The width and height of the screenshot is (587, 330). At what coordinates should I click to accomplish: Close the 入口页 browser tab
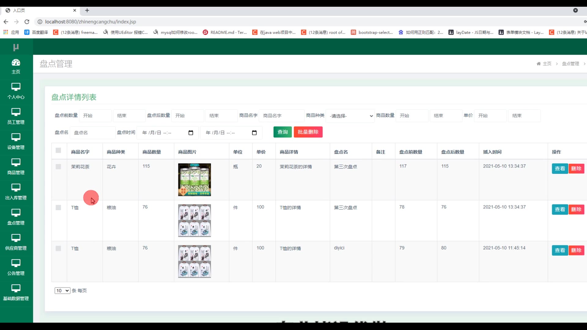click(75, 10)
